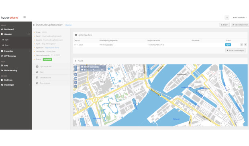This screenshot has height=146, width=249.
Task: Delete the Inmeting Loop3D inspection via trash icon
Action: pyautogui.click(x=242, y=45)
